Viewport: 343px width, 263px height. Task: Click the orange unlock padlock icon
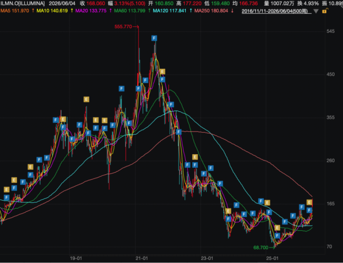(325, 11)
